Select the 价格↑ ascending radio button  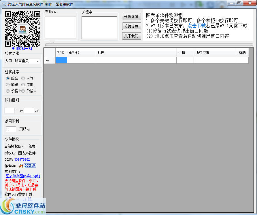click(x=8, y=91)
